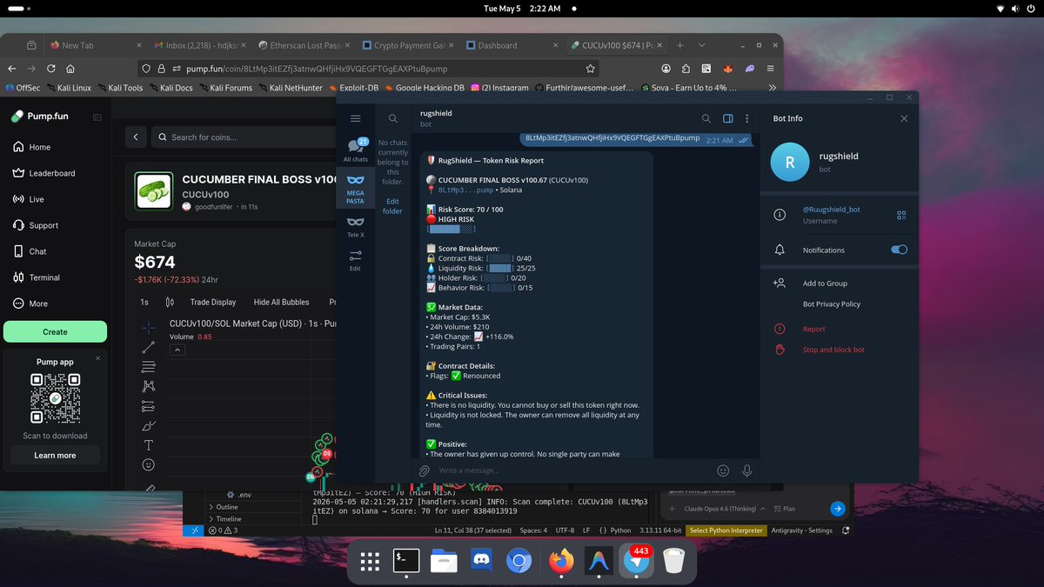Open the 1s chart interval selector
This screenshot has width=1044, height=587.
tap(144, 302)
